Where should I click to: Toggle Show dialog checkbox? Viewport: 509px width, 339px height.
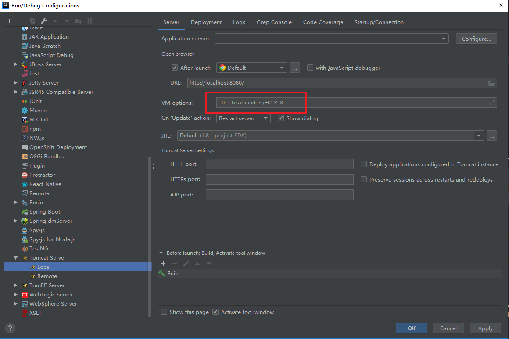[281, 118]
